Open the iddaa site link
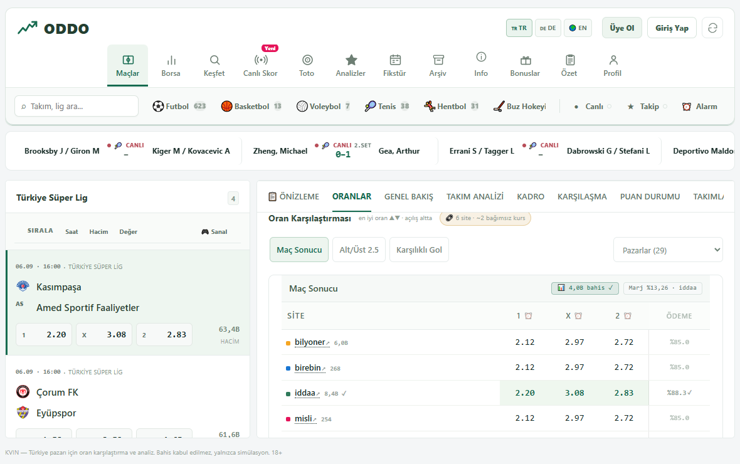Image resolution: width=740 pixels, height=464 pixels. 307,393
